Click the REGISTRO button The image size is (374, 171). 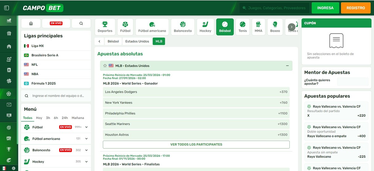tap(356, 8)
